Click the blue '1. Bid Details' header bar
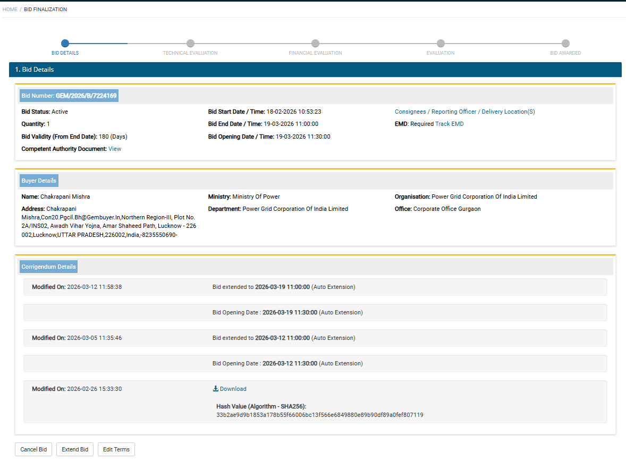The width and height of the screenshot is (626, 461). (x=315, y=70)
